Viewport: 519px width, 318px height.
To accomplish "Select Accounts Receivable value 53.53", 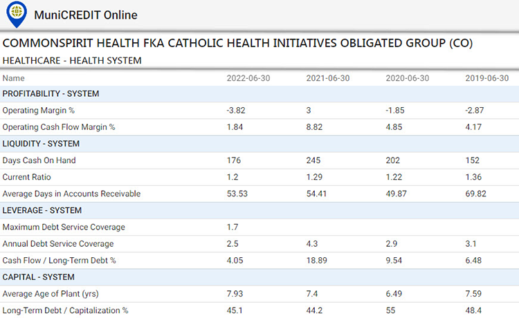I will 237,194.
